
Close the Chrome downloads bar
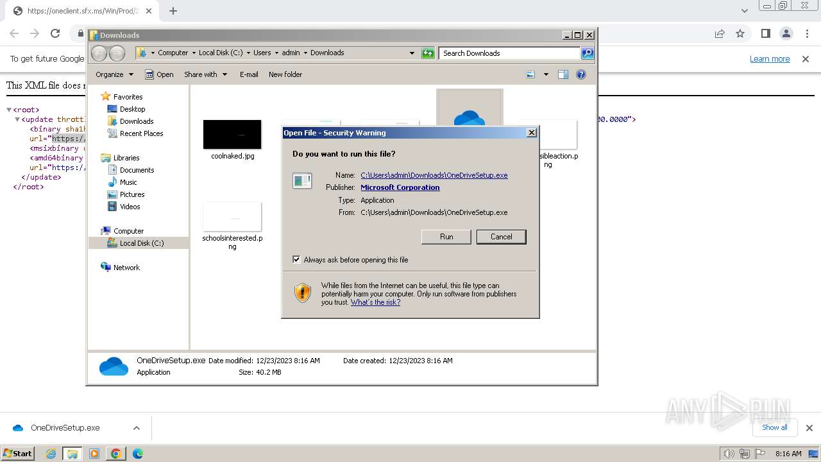[x=809, y=428]
